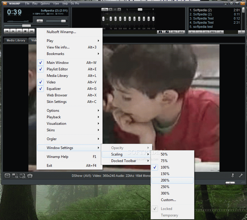Open the Go Pro menu
This screenshot has height=220, width=247.
75,4
